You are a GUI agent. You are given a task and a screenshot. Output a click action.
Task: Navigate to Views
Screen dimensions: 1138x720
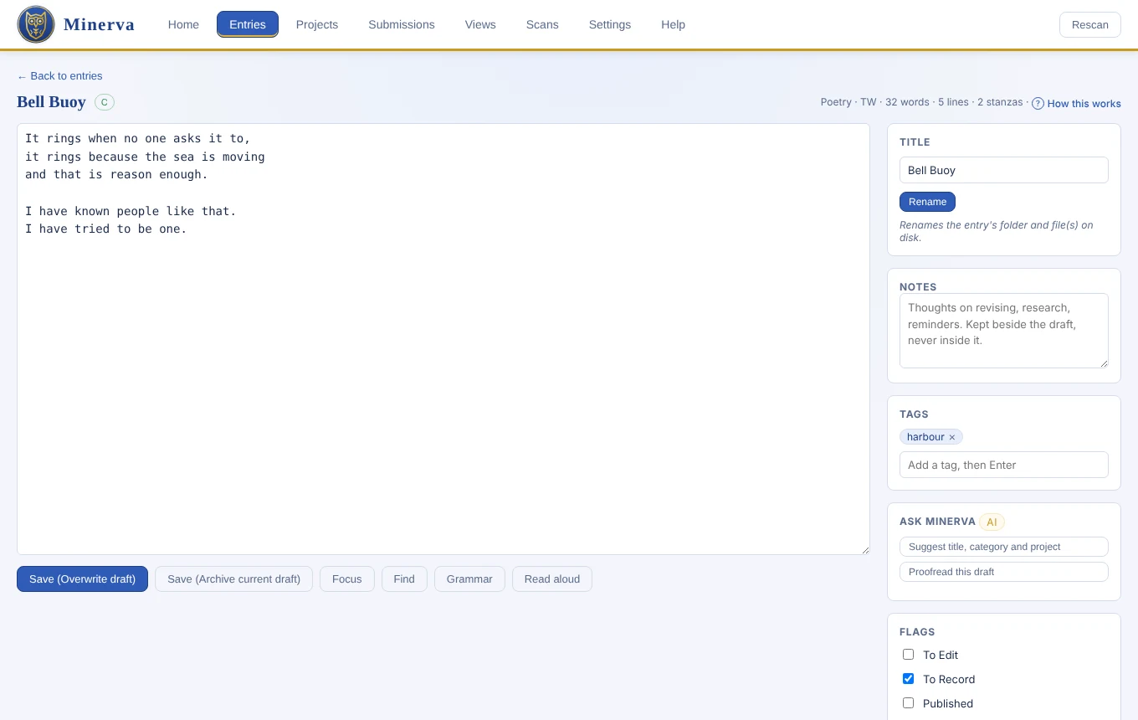click(x=480, y=24)
